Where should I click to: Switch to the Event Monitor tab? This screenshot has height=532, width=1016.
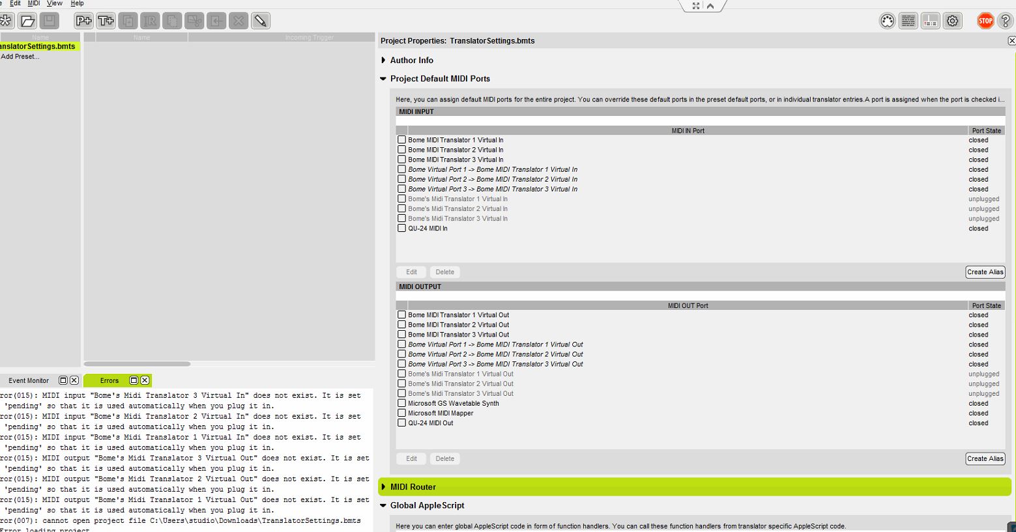(29, 380)
